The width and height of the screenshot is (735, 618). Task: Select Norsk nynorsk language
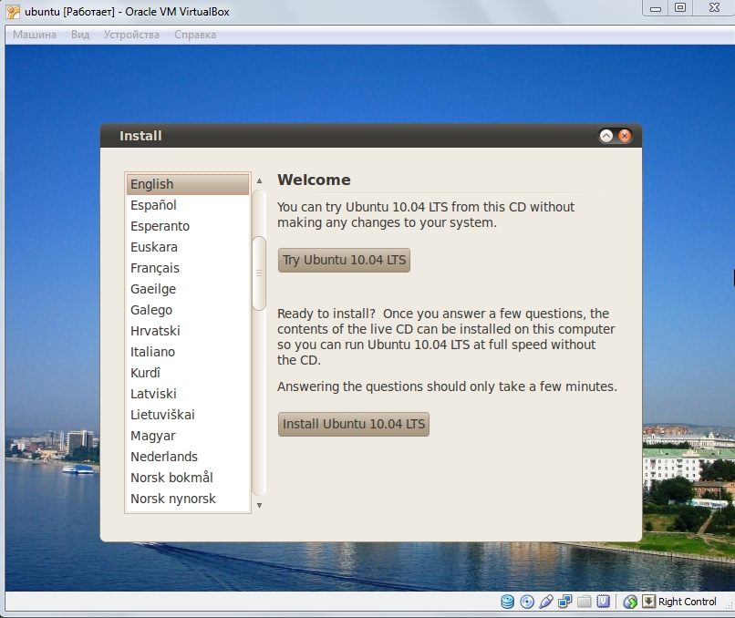pyautogui.click(x=188, y=499)
